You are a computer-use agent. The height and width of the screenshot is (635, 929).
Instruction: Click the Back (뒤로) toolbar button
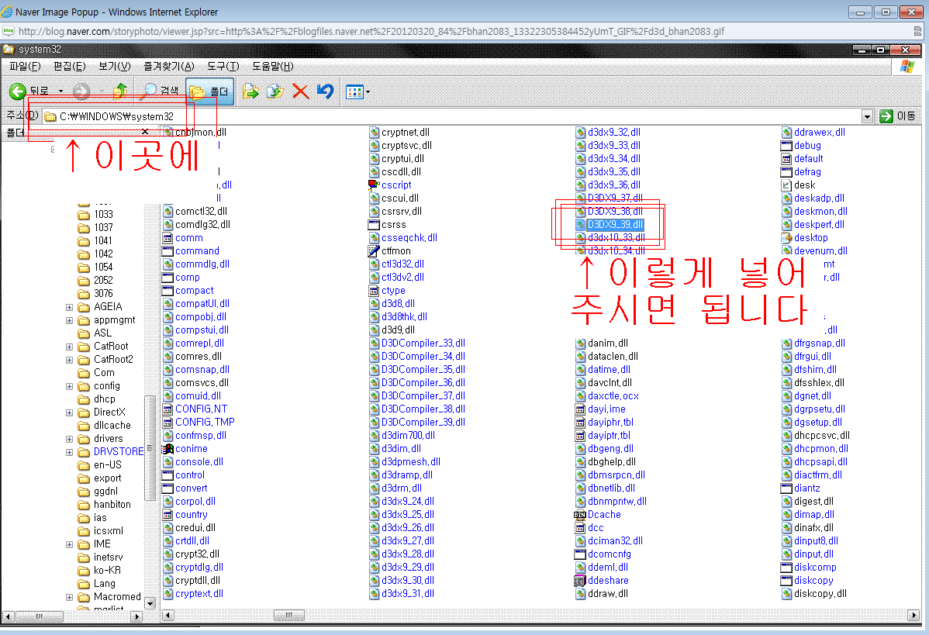pos(29,91)
